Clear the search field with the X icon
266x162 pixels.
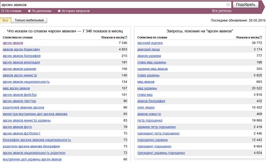click(x=228, y=4)
